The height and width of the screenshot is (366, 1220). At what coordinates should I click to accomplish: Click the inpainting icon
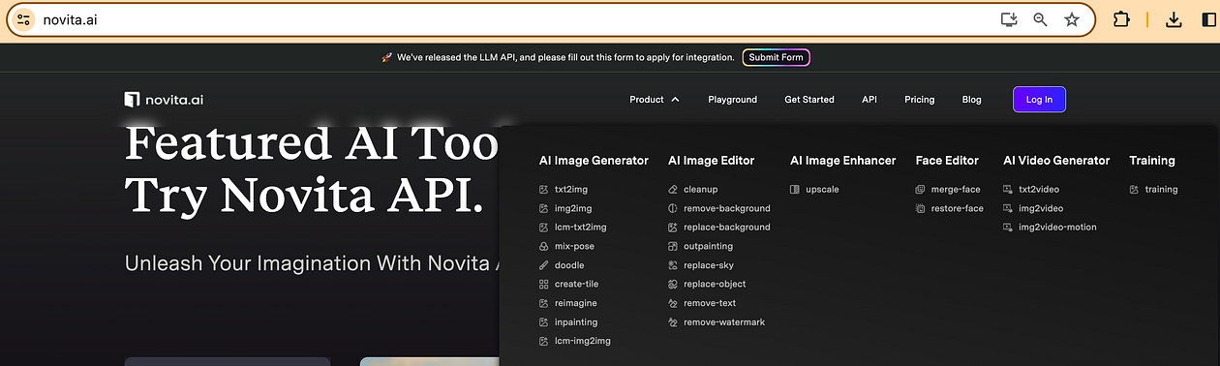pos(544,321)
